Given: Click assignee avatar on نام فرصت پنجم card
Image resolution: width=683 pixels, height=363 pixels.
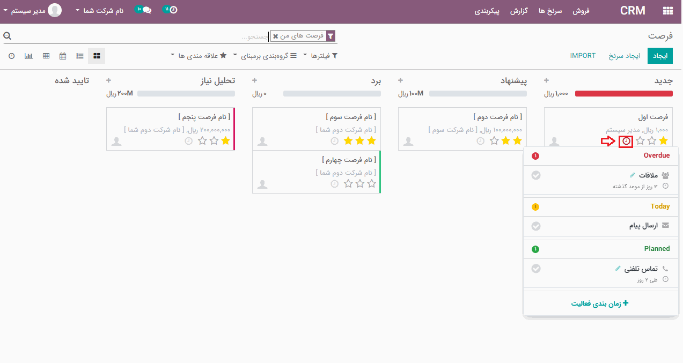Looking at the screenshot, I should (x=116, y=141).
